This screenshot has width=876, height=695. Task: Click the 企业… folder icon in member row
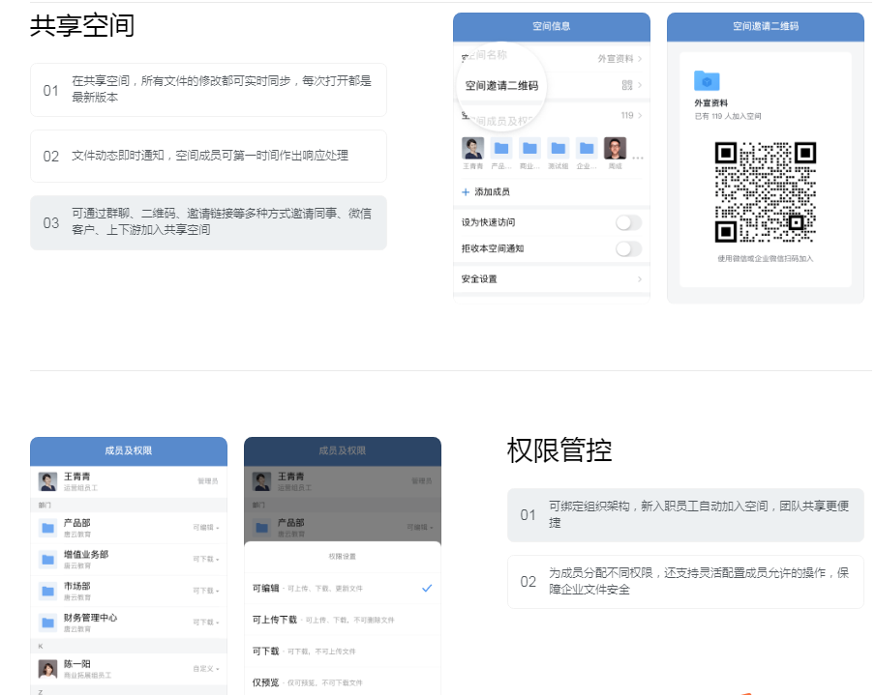[x=587, y=148]
